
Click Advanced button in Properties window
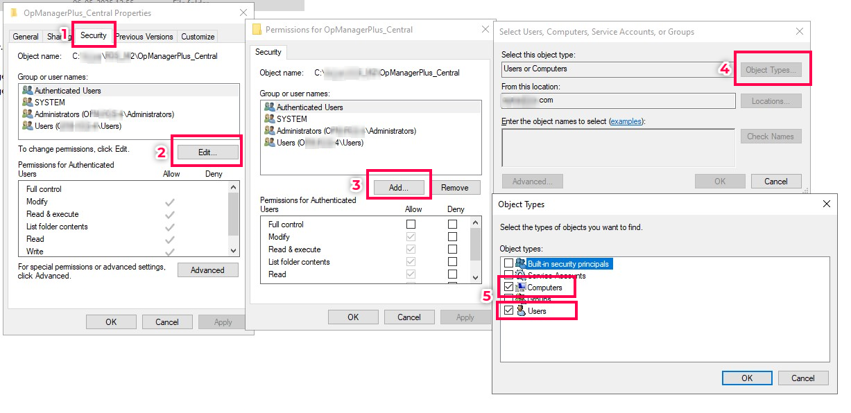208,270
